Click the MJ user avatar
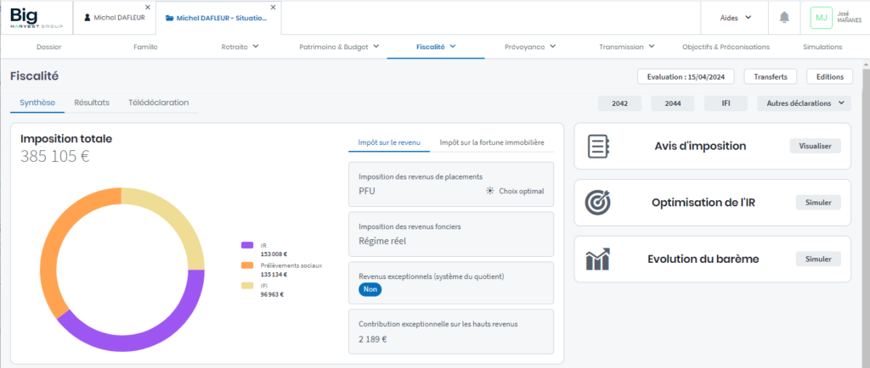Viewport: 870px width, 368px height. 821,17
